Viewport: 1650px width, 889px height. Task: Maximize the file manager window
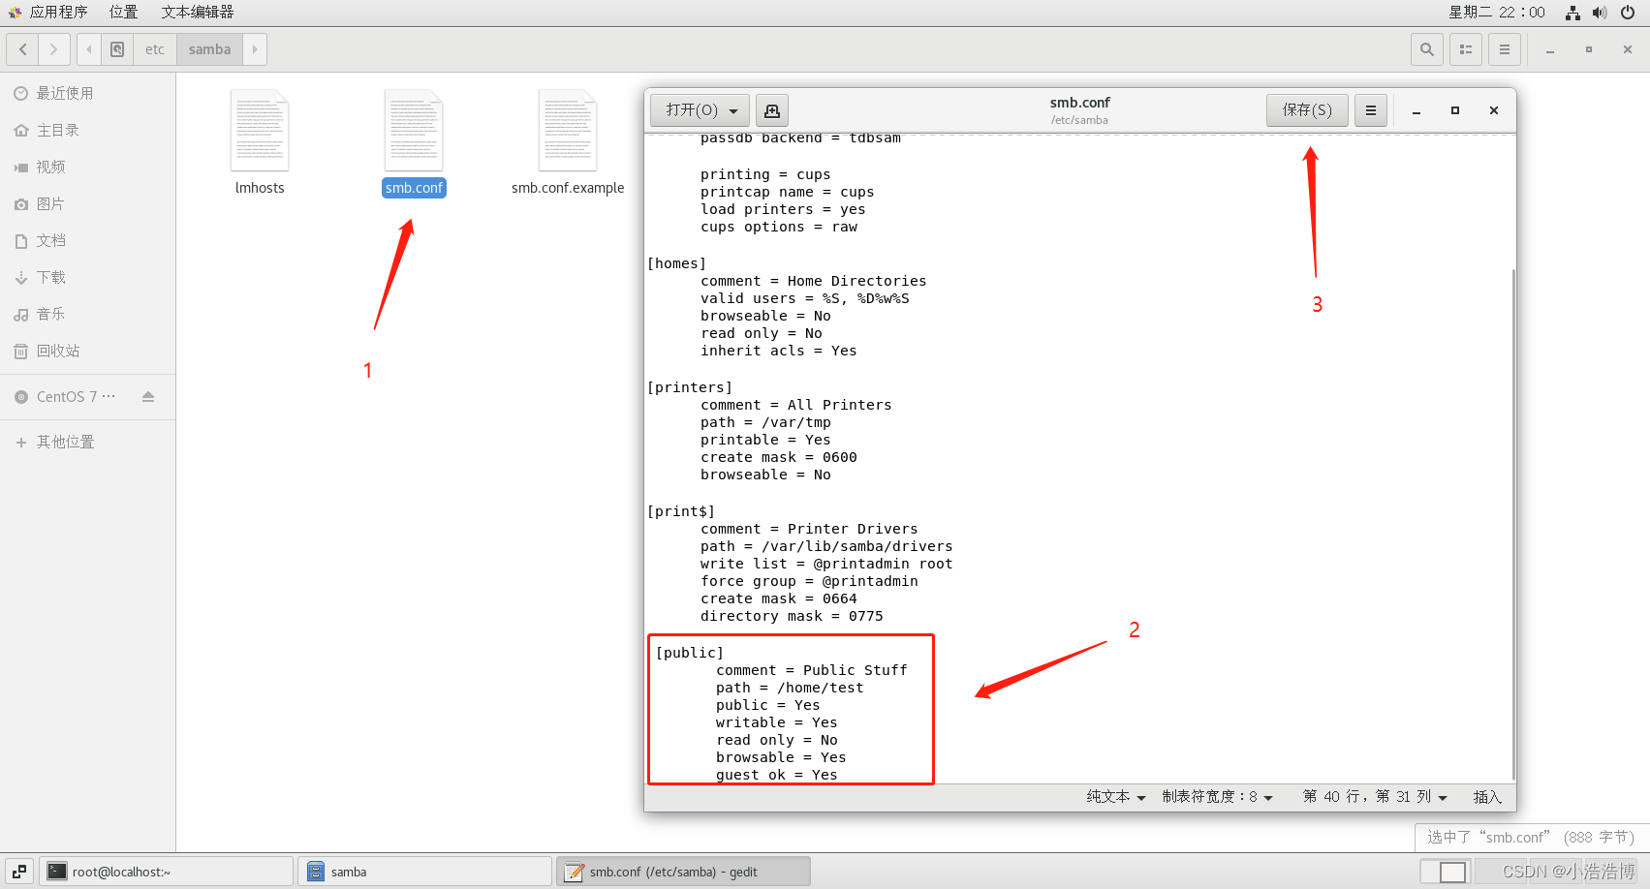[x=1589, y=49]
